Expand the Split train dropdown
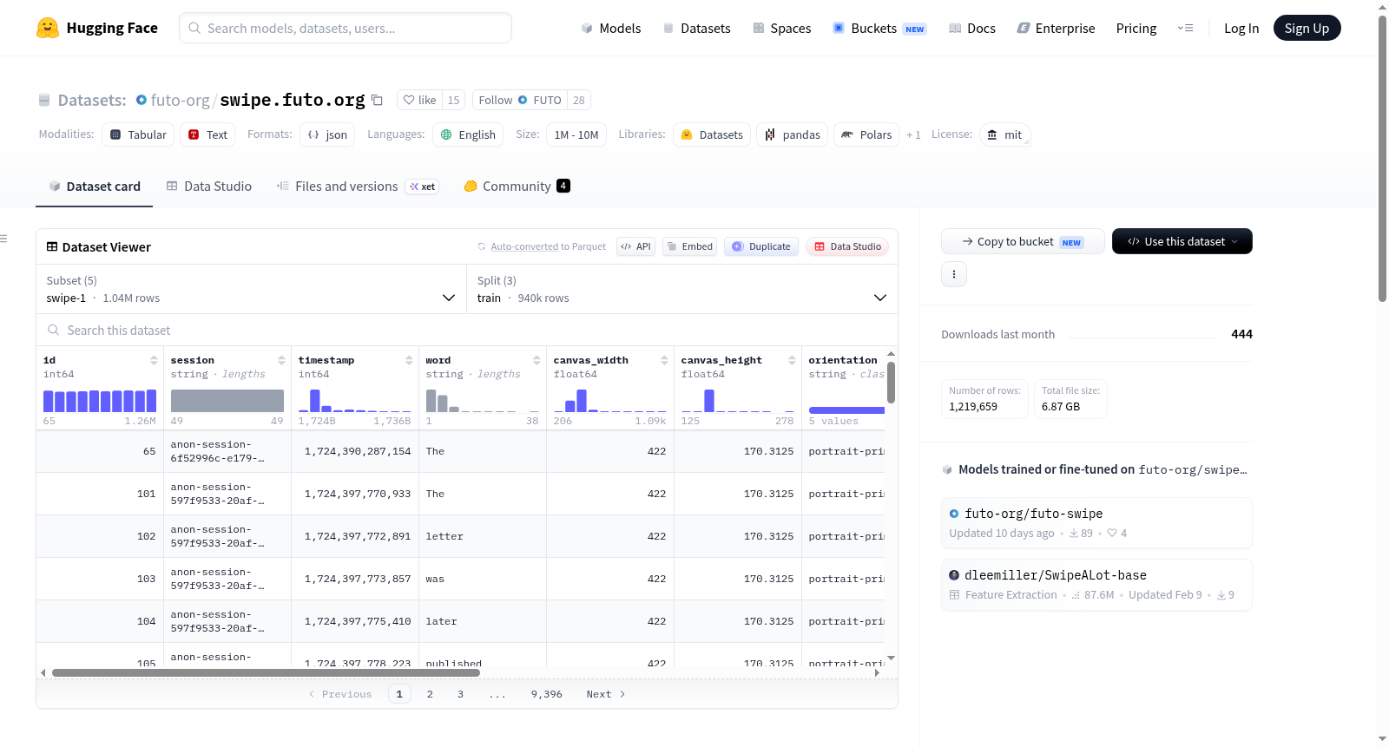This screenshot has width=1389, height=747. pyautogui.click(x=682, y=289)
